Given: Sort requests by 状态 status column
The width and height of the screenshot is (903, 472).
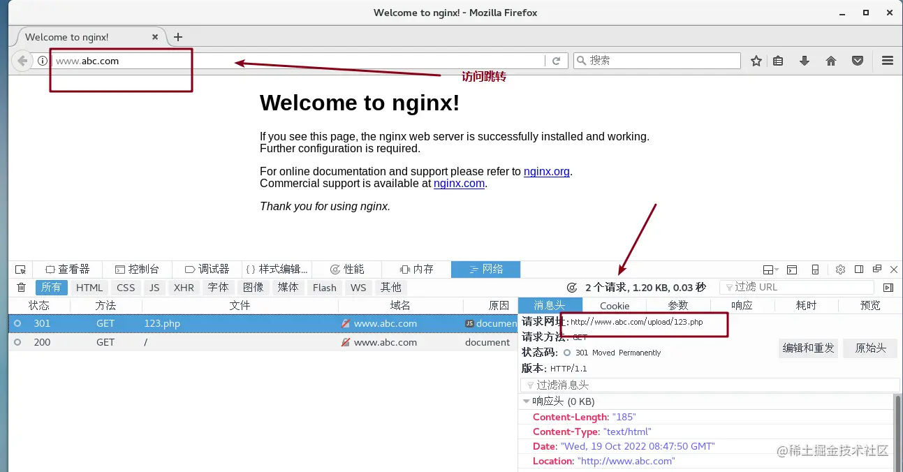Looking at the screenshot, I should pyautogui.click(x=39, y=305).
